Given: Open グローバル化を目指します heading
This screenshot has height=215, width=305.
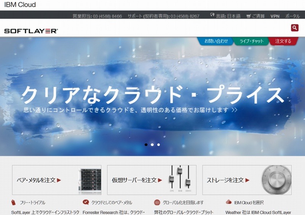Looking at the screenshot, I should coord(183,202).
